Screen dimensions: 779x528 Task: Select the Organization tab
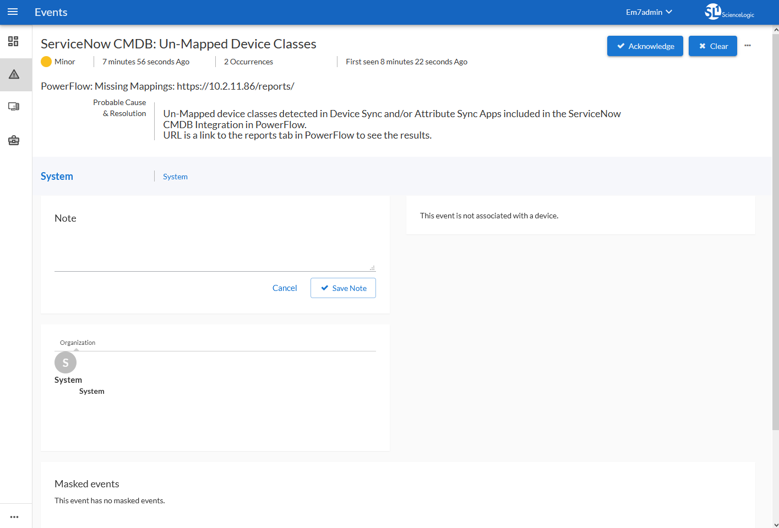point(78,343)
